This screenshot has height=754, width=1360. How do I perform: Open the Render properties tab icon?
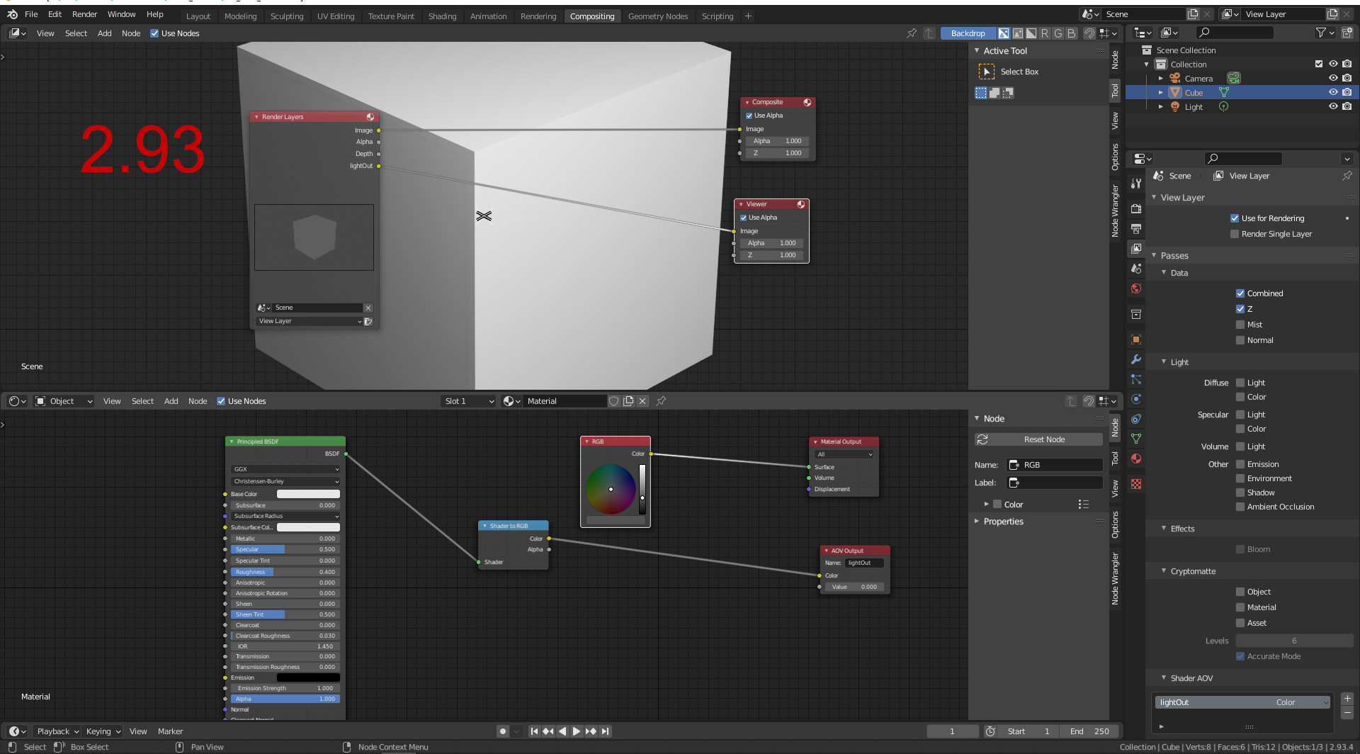point(1136,209)
